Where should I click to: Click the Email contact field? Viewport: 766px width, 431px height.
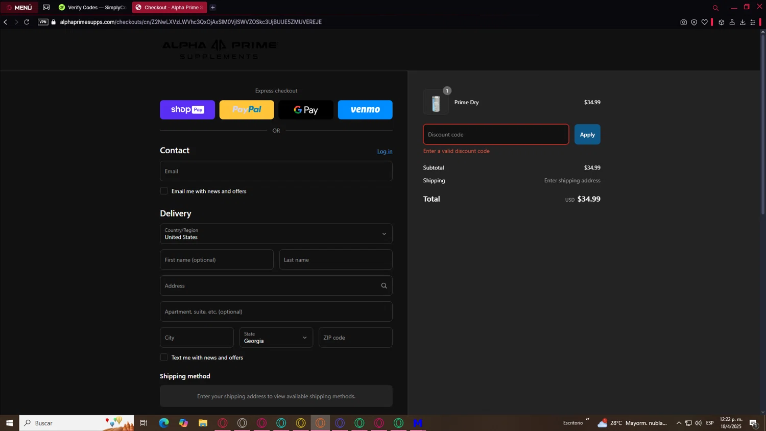tap(276, 171)
